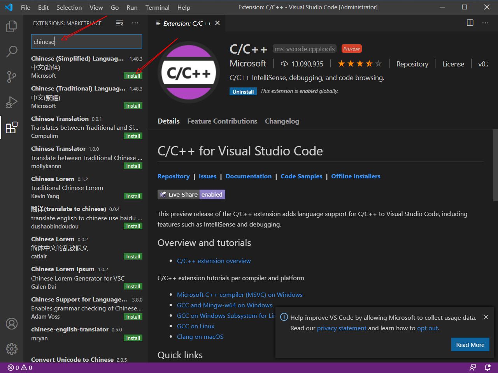This screenshot has width=498, height=373.
Task: Install translate to chinese by dushaobindoudou
Action: (x=133, y=226)
